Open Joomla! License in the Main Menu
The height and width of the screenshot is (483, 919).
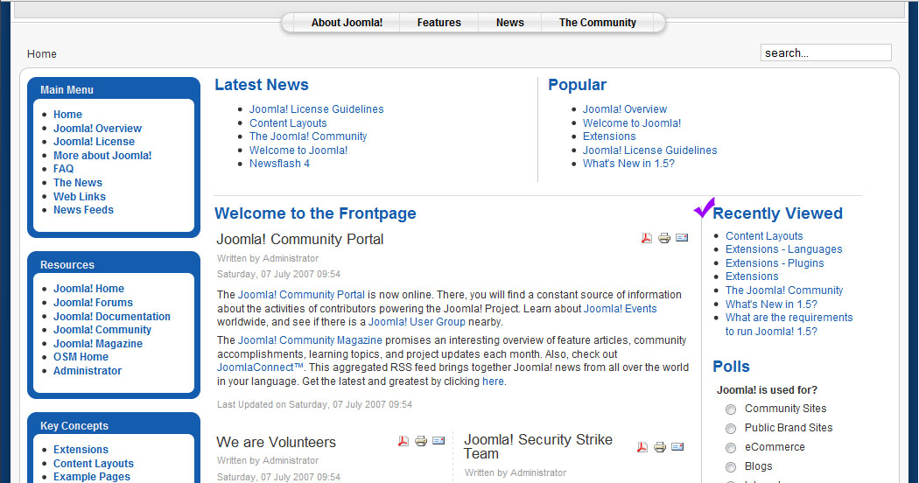coord(94,142)
